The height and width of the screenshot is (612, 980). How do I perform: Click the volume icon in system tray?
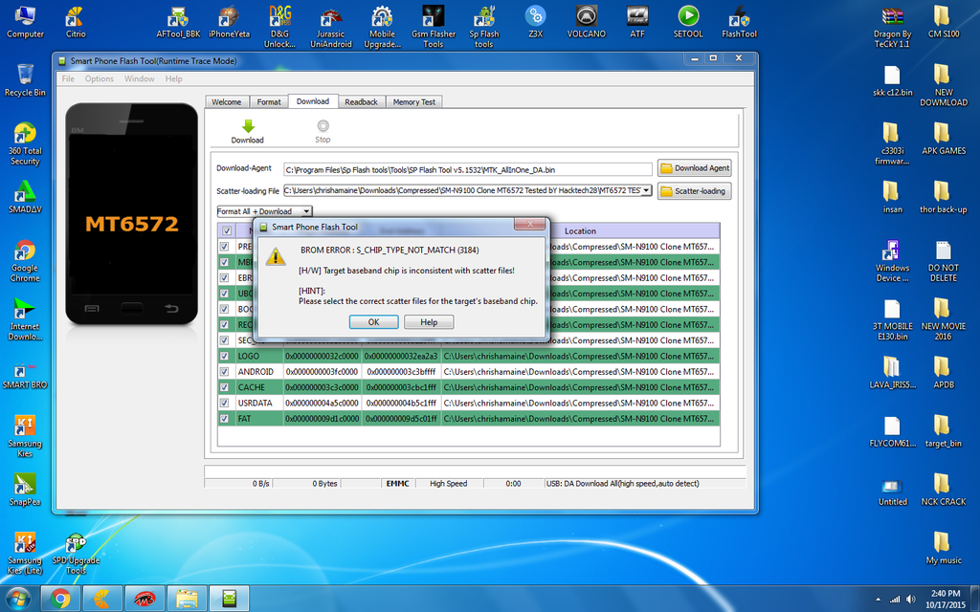coord(910,600)
